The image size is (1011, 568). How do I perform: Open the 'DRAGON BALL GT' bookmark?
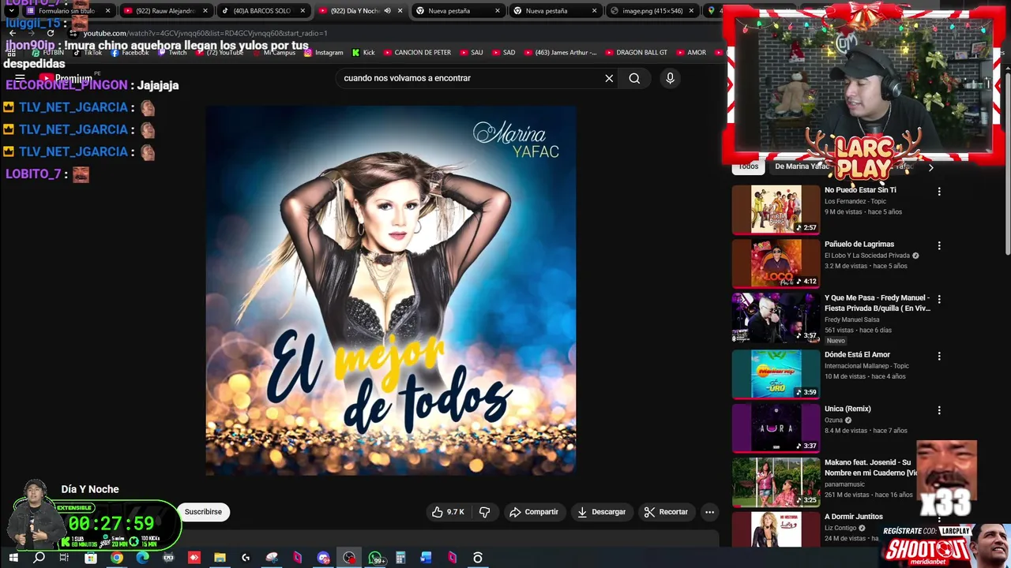(637, 53)
